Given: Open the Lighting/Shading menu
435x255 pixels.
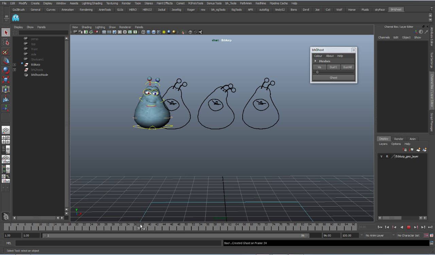Looking at the screenshot, I should [92, 3].
